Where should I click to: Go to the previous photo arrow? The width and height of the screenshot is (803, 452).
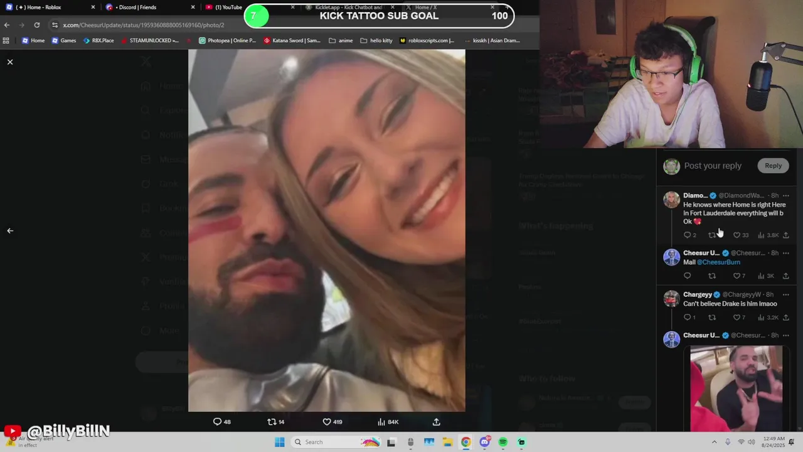(x=10, y=230)
